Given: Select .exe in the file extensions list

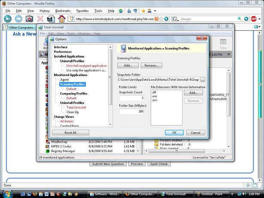Looking at the screenshot, I should coord(154,96).
